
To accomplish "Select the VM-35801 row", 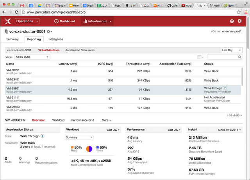I will click(x=123, y=90).
